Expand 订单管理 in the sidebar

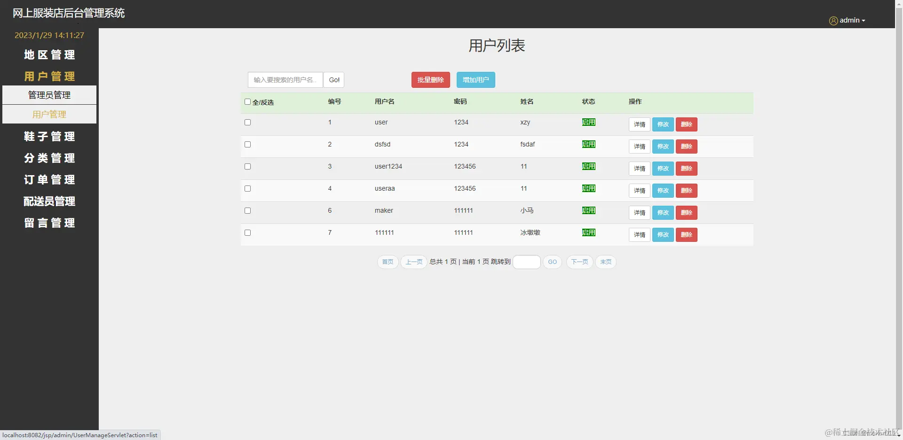click(49, 180)
